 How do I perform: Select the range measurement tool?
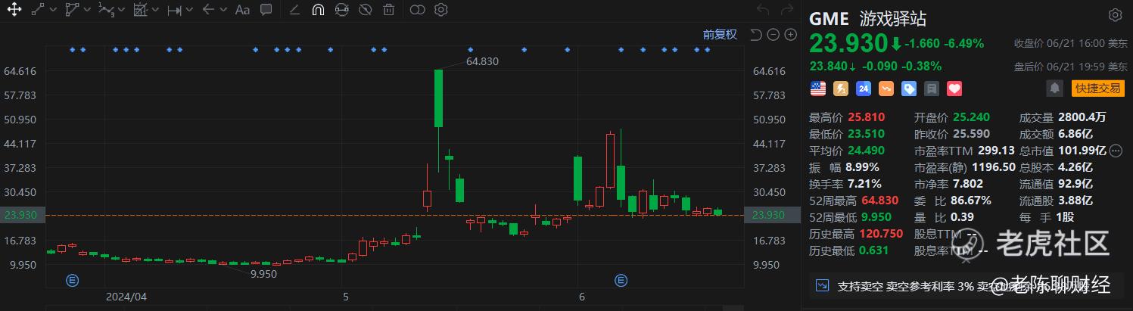click(174, 10)
